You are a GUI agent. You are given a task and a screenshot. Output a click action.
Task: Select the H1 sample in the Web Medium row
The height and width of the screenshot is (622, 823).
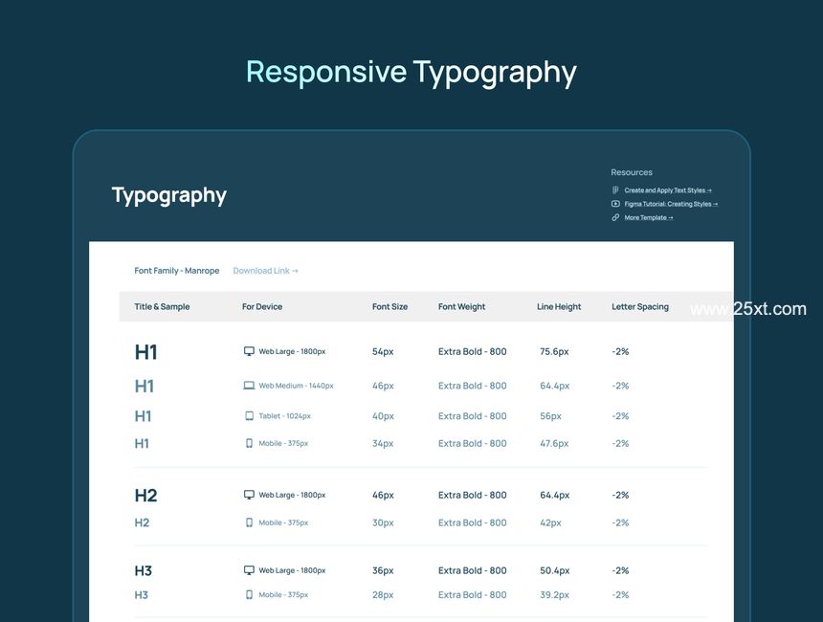click(145, 387)
